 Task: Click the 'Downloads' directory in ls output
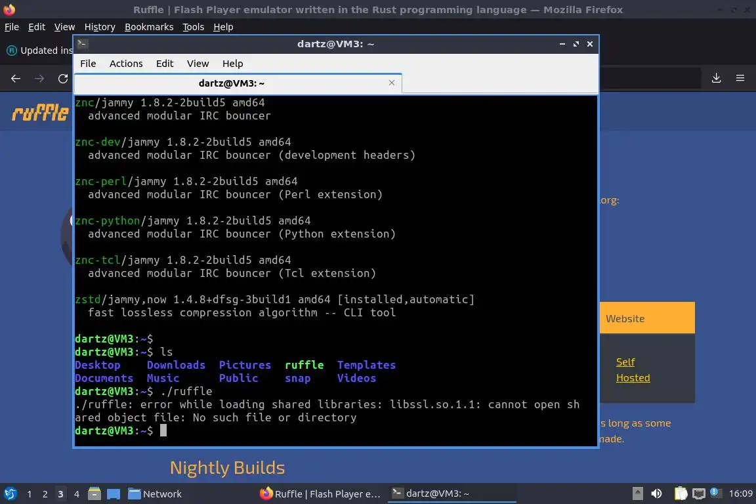(x=176, y=365)
